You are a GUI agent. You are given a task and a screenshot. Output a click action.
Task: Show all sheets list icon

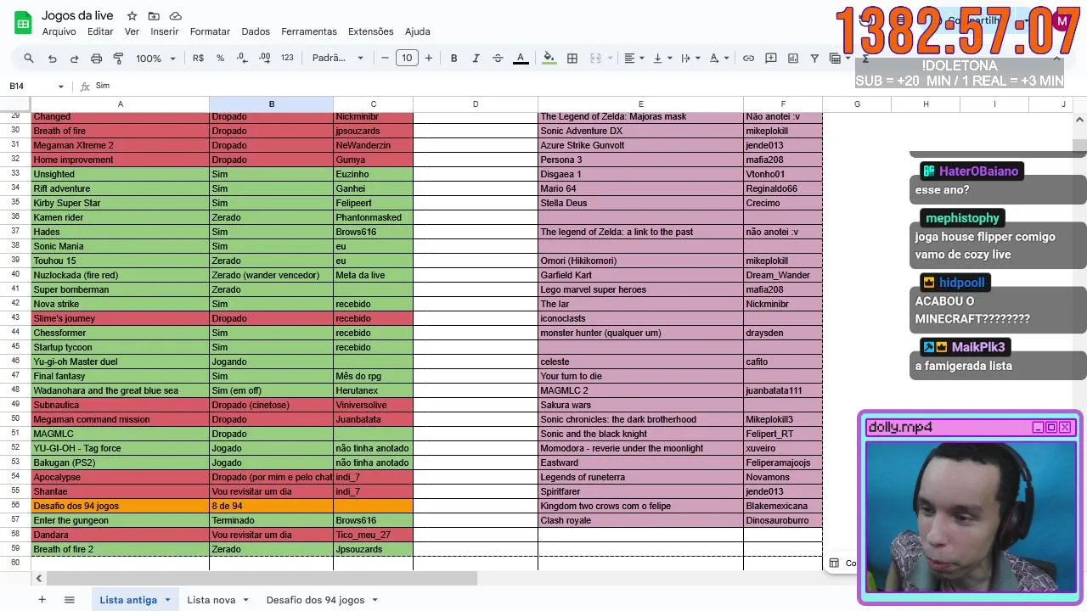(x=70, y=600)
